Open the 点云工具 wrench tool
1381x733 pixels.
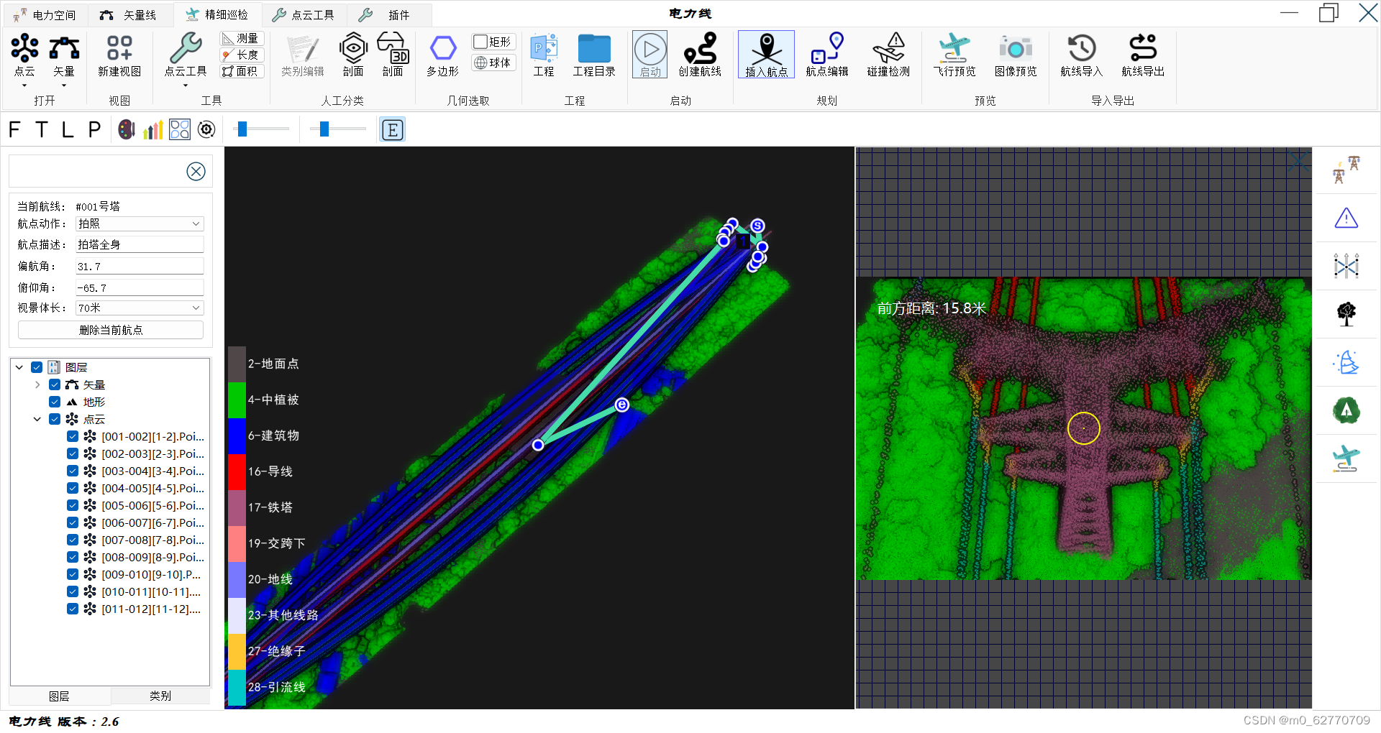[186, 56]
